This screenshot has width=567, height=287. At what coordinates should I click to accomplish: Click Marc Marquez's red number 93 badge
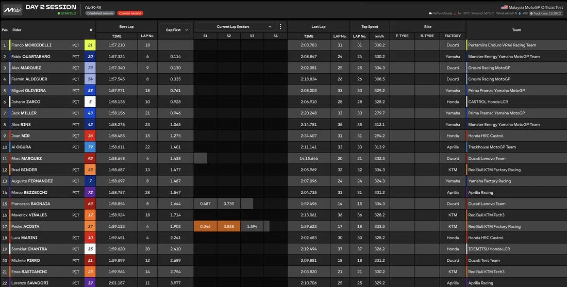pos(90,158)
